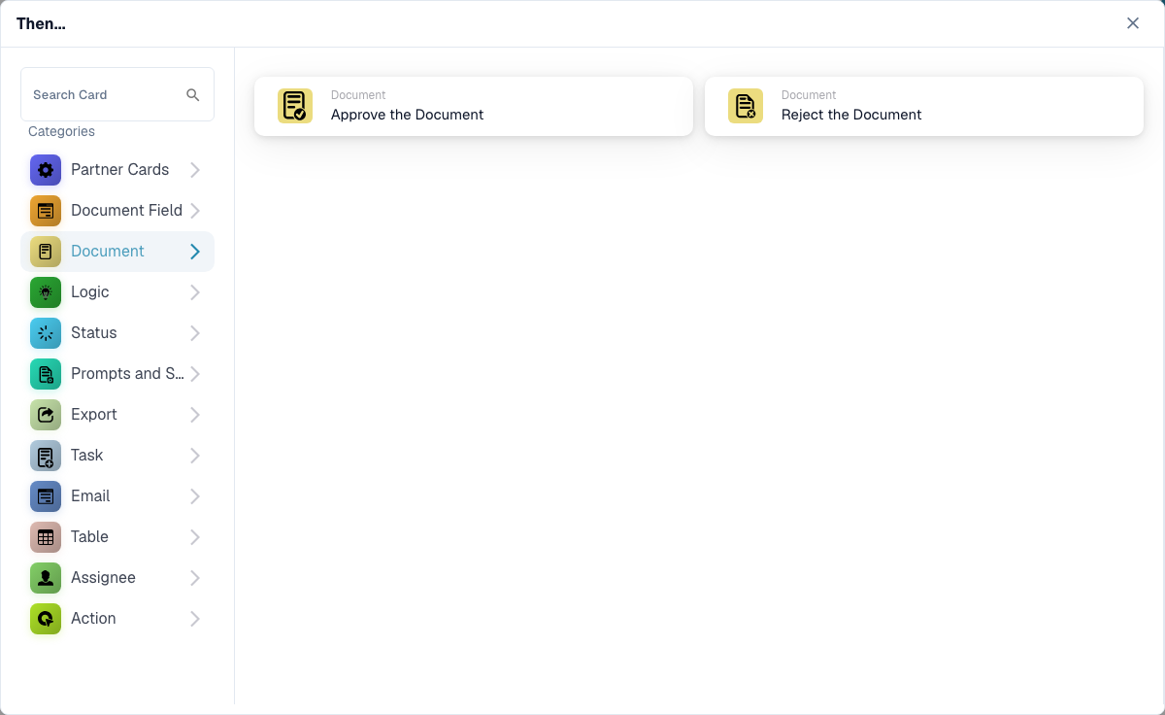The width and height of the screenshot is (1165, 715).
Task: Expand Partner Cards with its chevron
Action: tap(195, 170)
